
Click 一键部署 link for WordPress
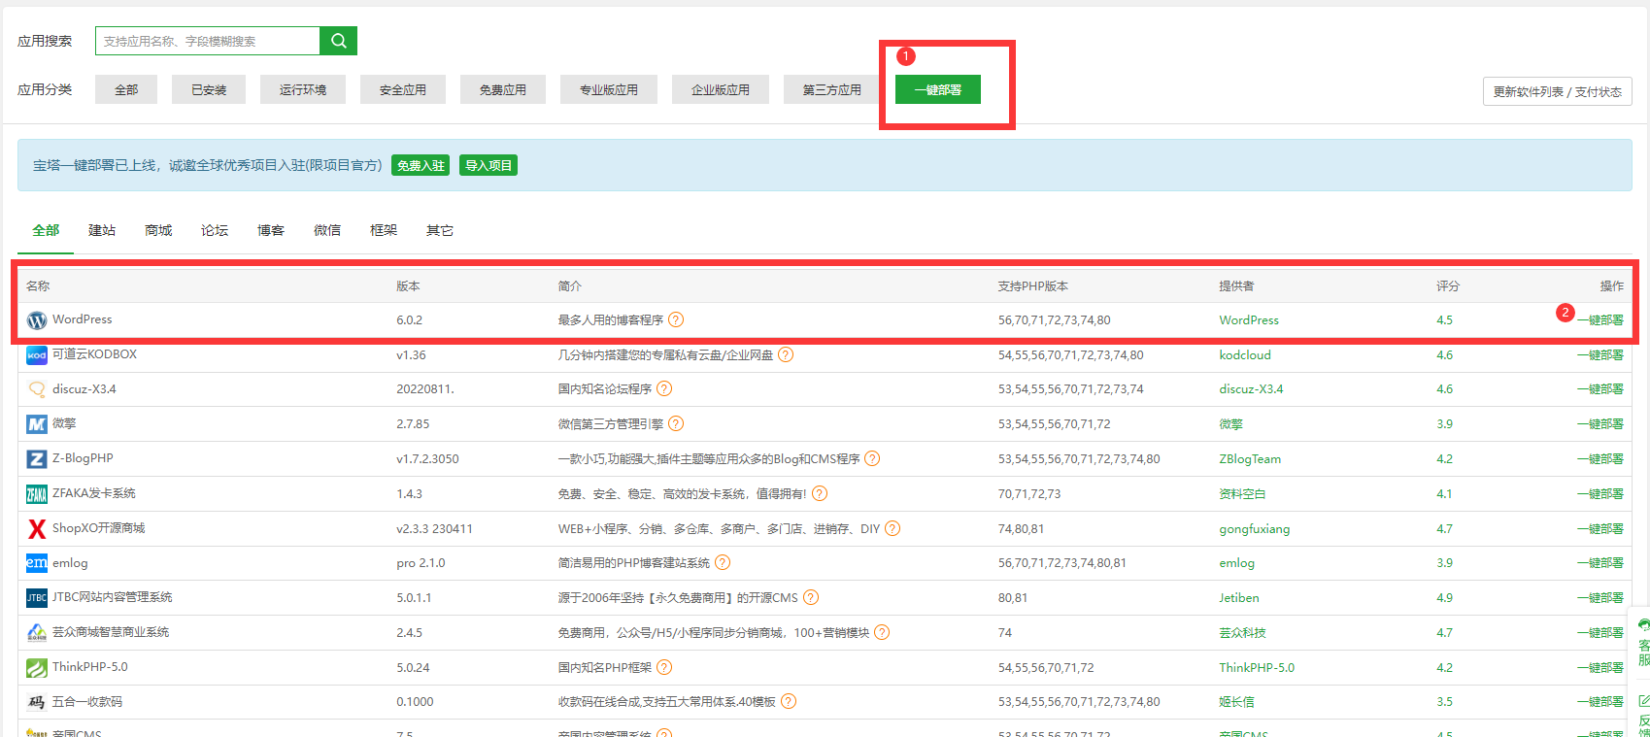[x=1599, y=319]
